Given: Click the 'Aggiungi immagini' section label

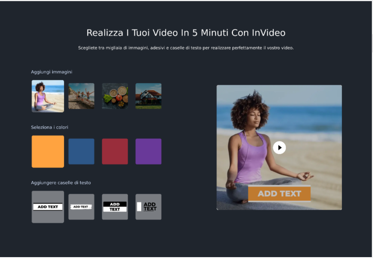Looking at the screenshot, I should click(51, 72).
